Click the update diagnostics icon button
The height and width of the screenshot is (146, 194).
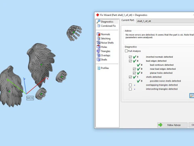[x=192, y=95]
